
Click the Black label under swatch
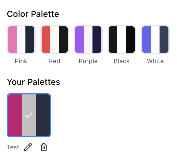point(122,61)
